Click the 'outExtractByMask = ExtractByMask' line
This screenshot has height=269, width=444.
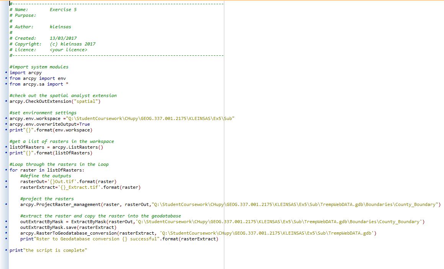pyautogui.click(x=222, y=222)
